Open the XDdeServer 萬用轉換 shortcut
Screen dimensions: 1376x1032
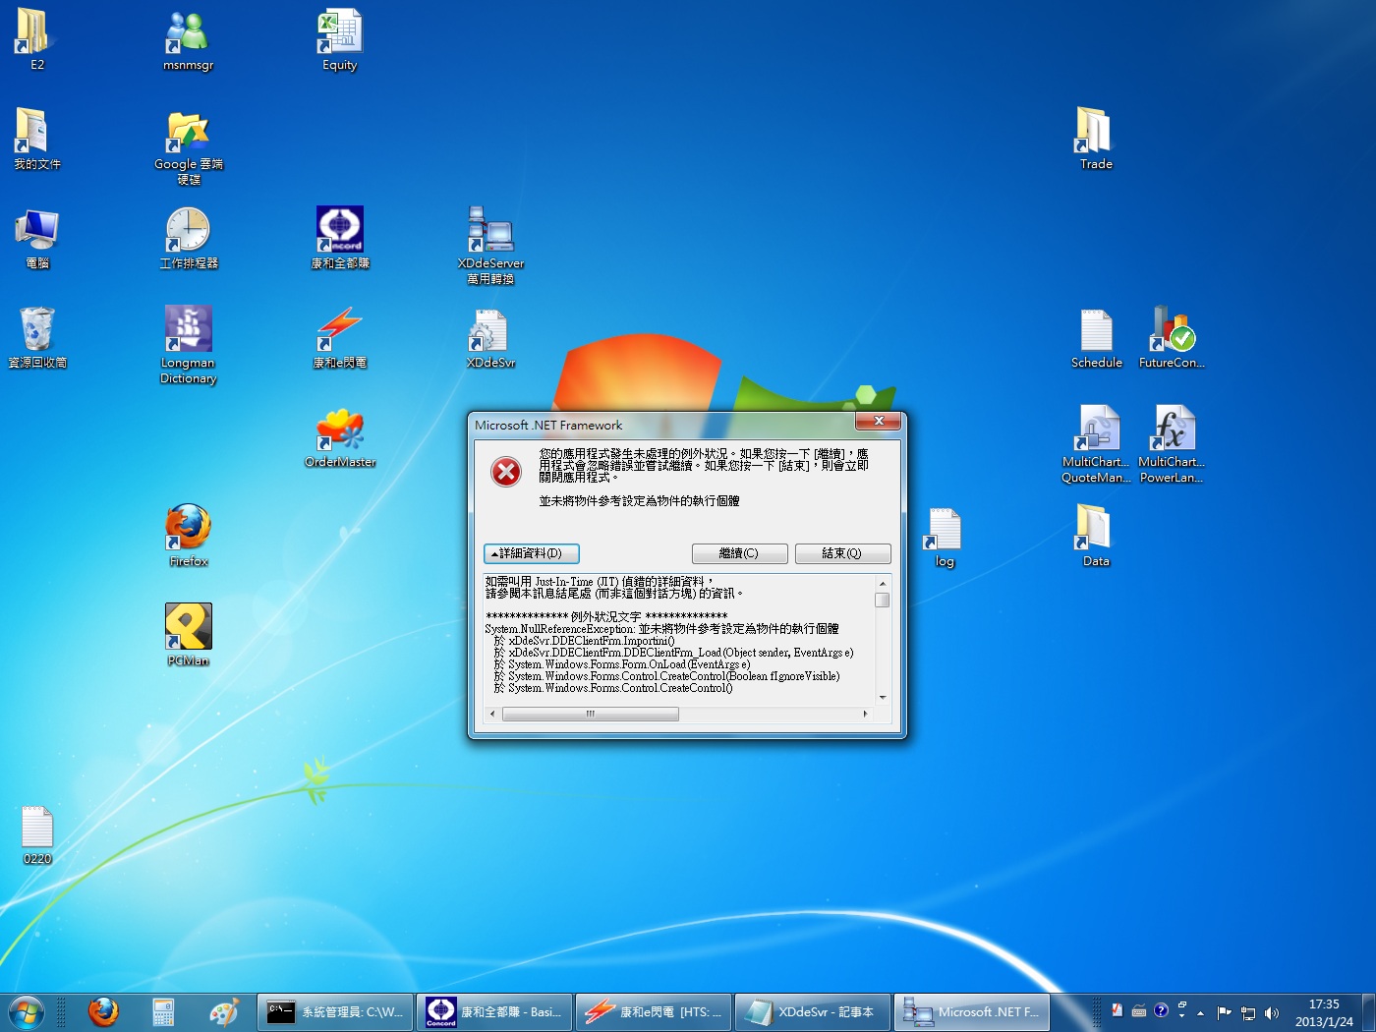pyautogui.click(x=490, y=246)
